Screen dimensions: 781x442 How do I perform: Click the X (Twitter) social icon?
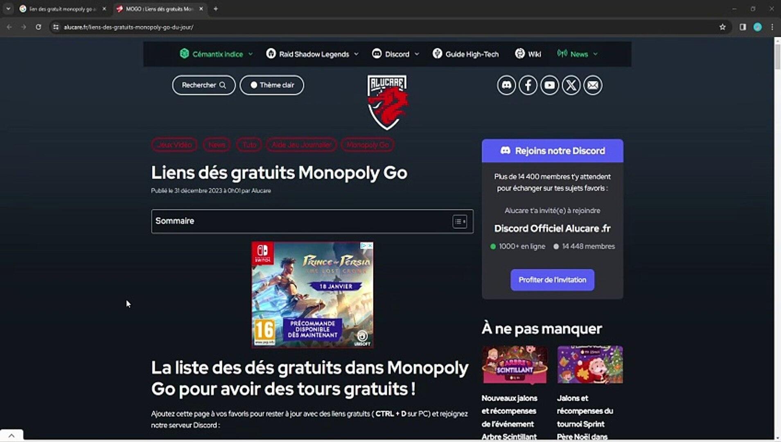tap(571, 85)
